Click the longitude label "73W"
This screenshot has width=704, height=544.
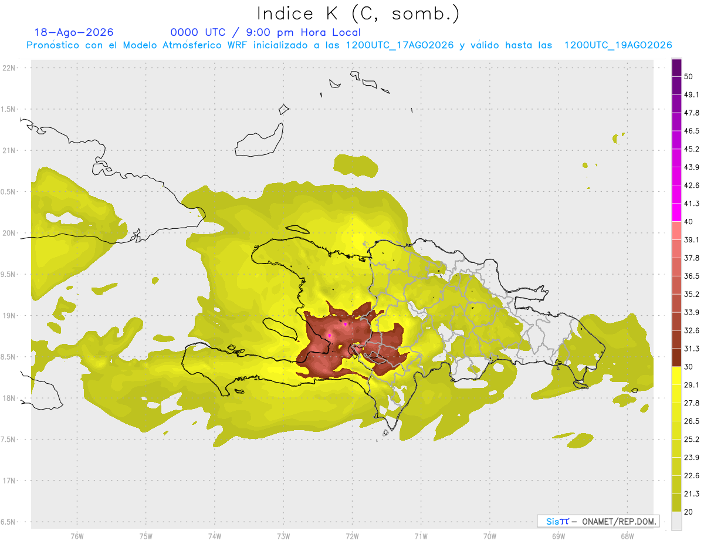click(283, 536)
